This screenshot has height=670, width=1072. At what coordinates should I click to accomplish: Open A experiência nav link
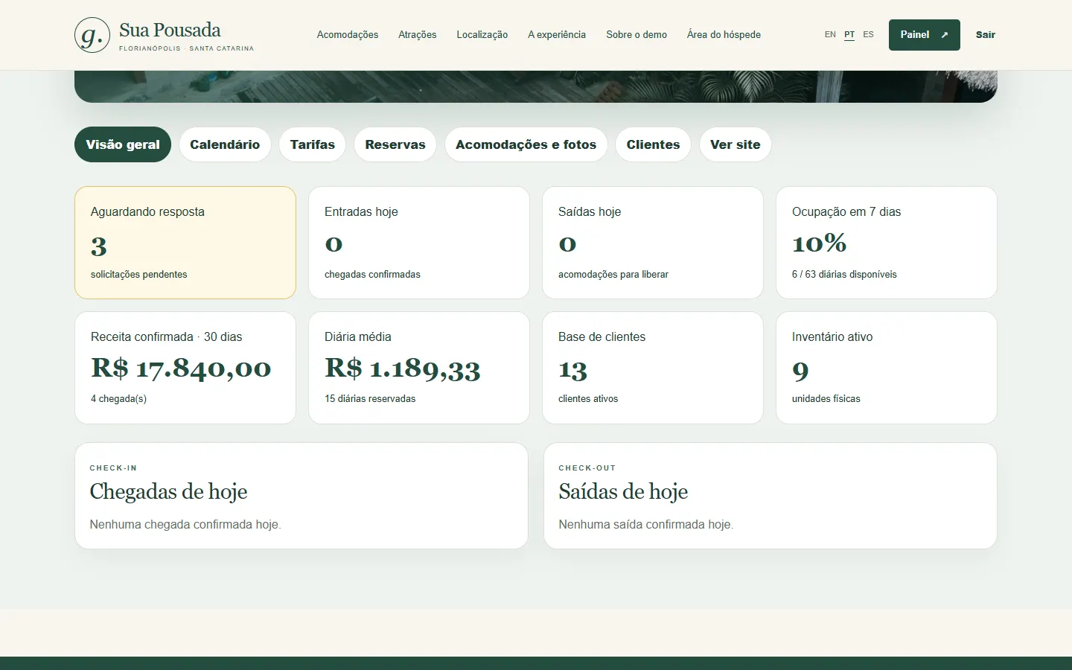click(557, 35)
